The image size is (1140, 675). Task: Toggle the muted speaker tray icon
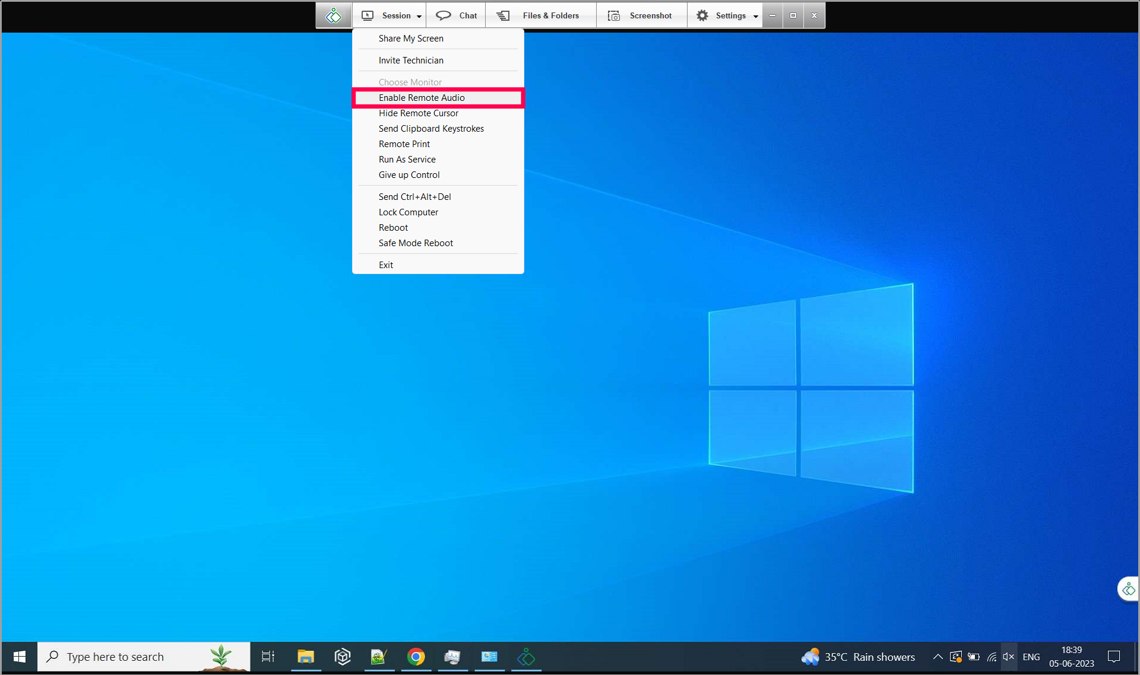(x=1008, y=657)
